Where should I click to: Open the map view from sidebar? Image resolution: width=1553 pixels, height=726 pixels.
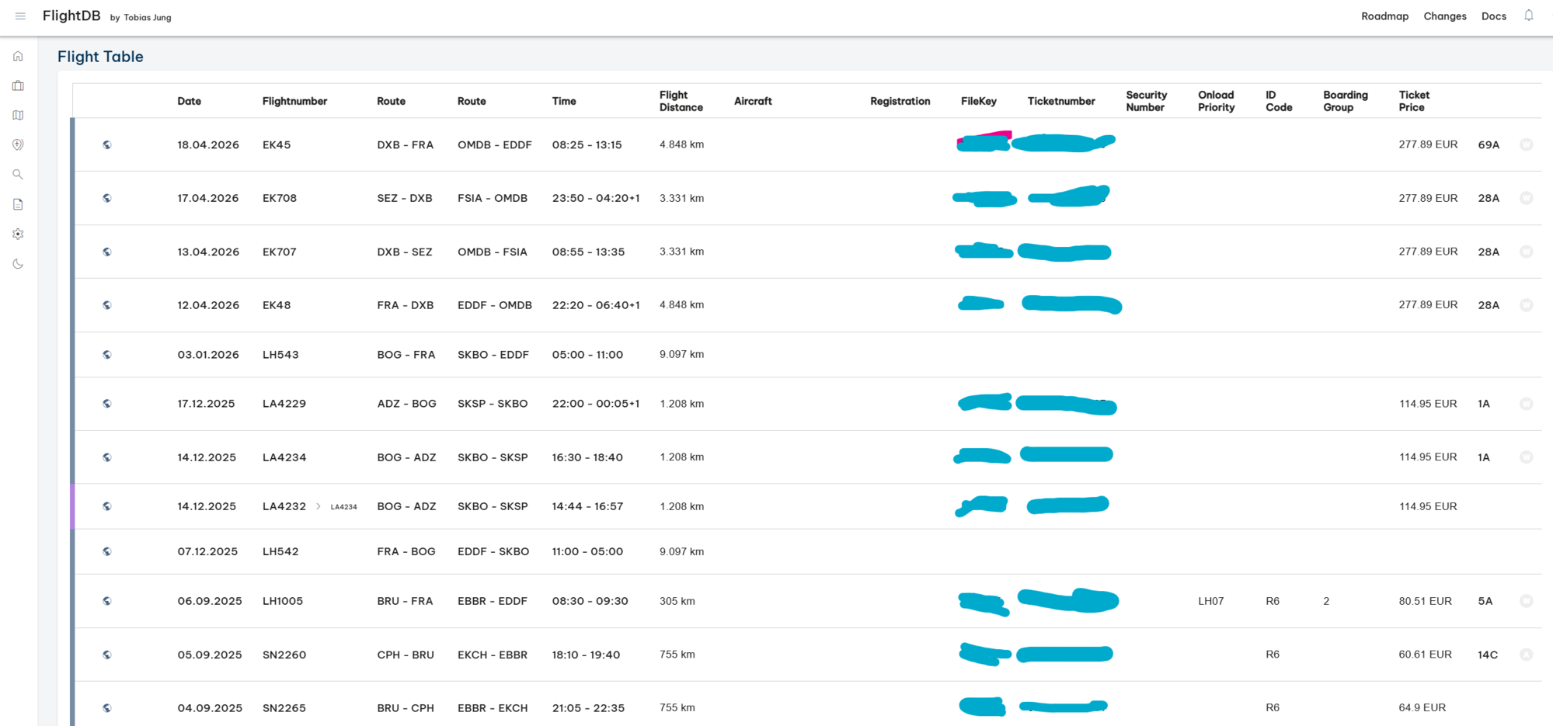click(18, 115)
